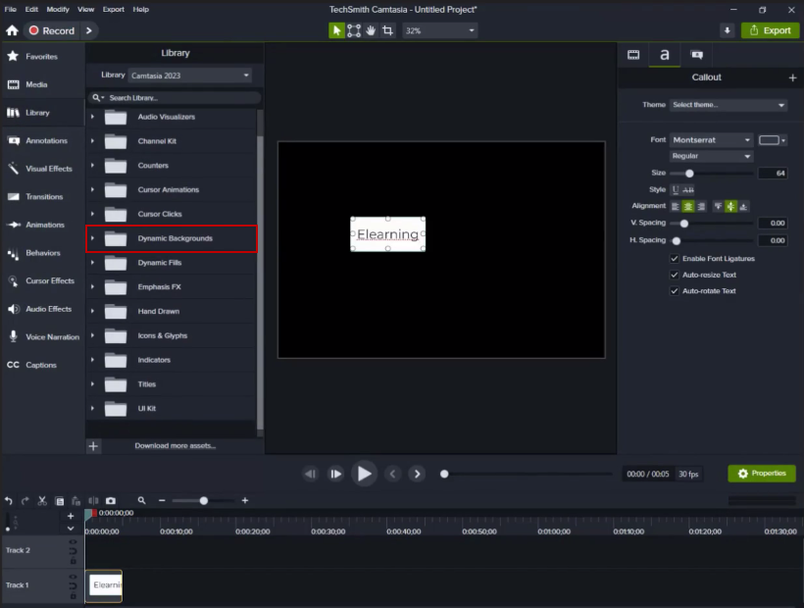This screenshot has height=608, width=804.
Task: Uncheck Enable Font Ligatures
Action: coord(675,259)
